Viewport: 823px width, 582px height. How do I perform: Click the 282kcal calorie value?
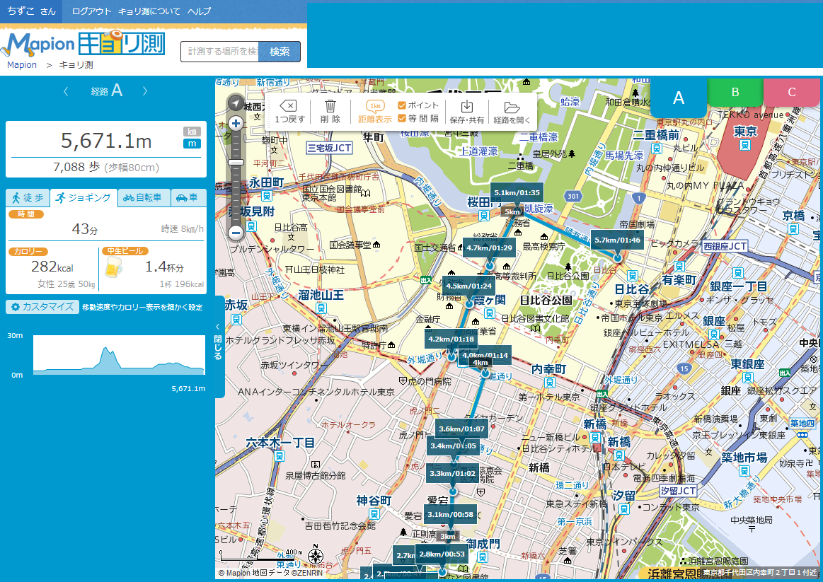[52, 267]
